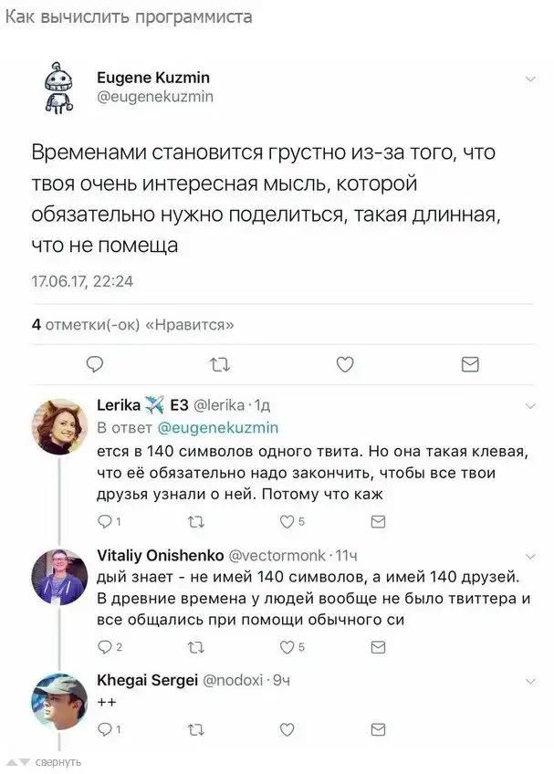Like Lerika's reply tweet
Viewport: 554px width, 774px height.
coord(286,521)
